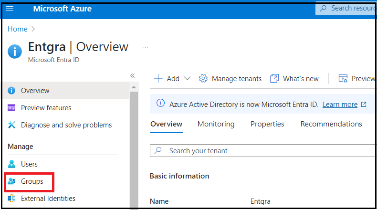Follow the Learn more link
Screen dimensions: 377x210
340,105
